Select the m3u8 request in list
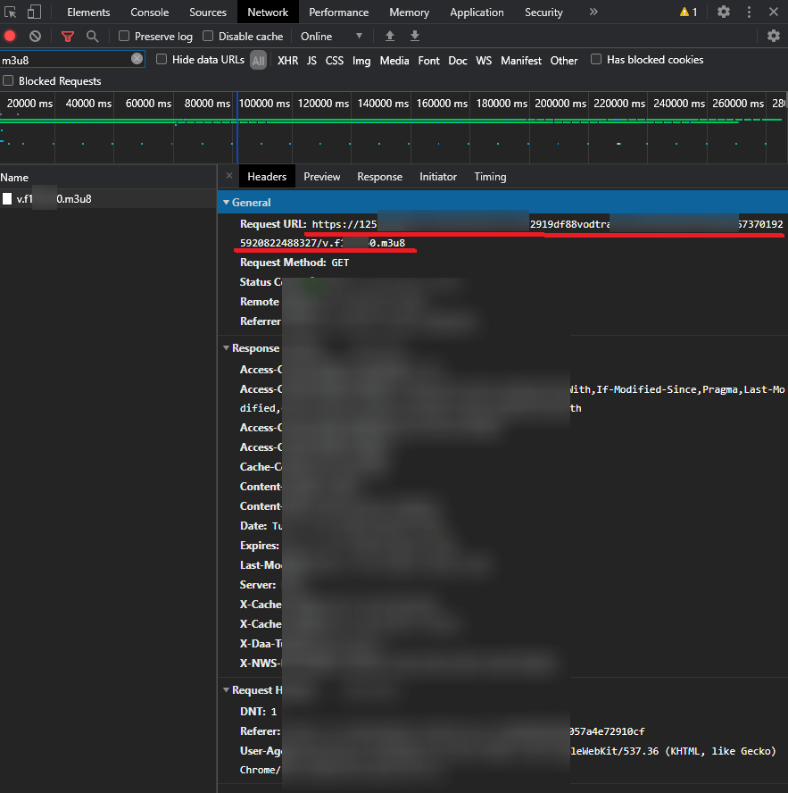 pos(54,199)
